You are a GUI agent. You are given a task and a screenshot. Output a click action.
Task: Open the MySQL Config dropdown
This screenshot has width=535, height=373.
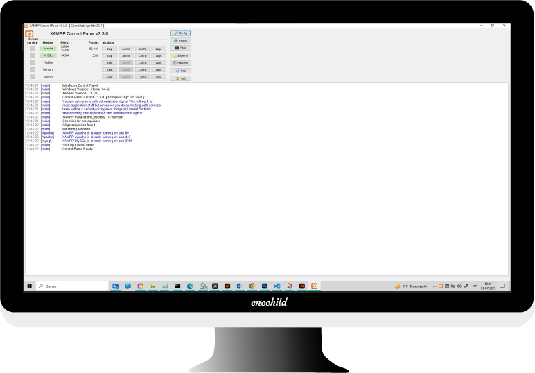pyautogui.click(x=142, y=55)
